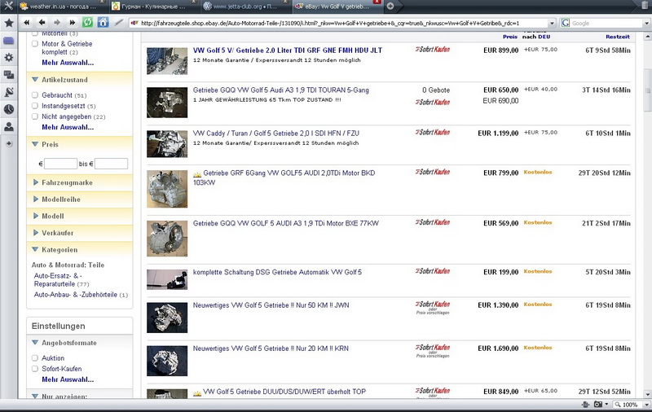652x412 pixels.
Task: Open thumbnail of Getriebe GRF 6Gang listing
Action: pyautogui.click(x=167, y=189)
